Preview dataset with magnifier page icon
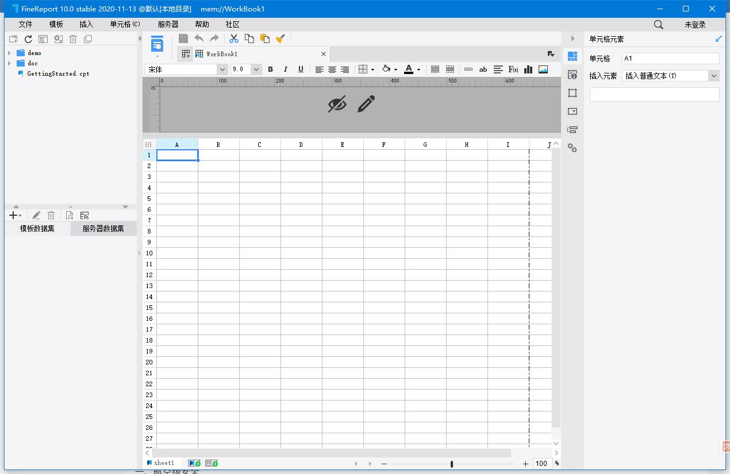The image size is (730, 474). click(x=70, y=215)
